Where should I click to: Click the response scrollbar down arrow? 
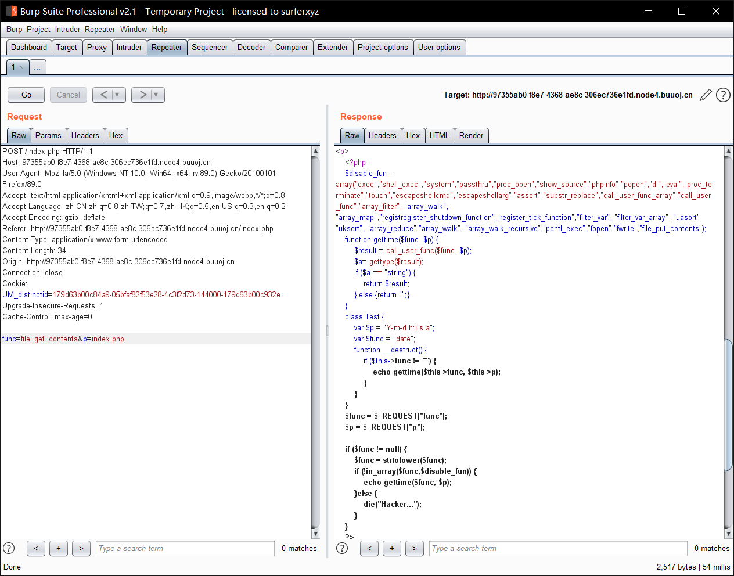pyautogui.click(x=729, y=534)
